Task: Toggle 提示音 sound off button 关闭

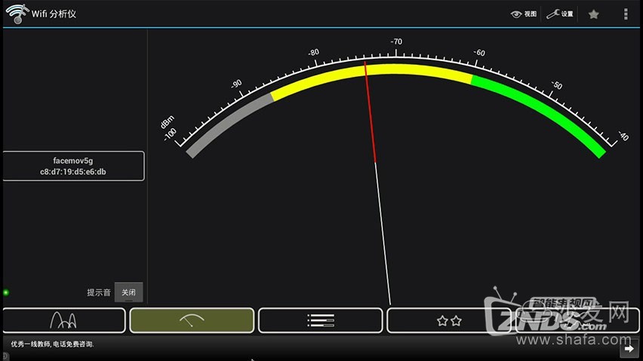Action: pyautogui.click(x=128, y=292)
